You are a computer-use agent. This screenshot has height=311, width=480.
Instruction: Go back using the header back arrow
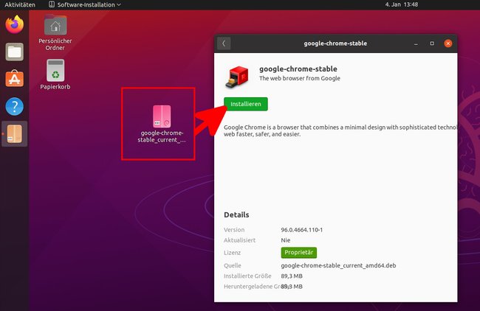click(224, 43)
